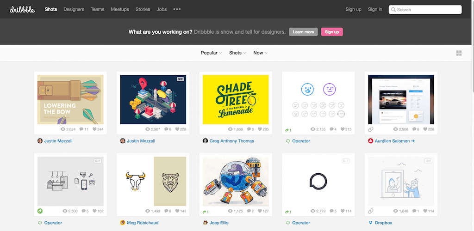This screenshot has width=474, height=231.
Task: Open the Dropbox line illustration GIF thumbnail
Action: pos(401,181)
